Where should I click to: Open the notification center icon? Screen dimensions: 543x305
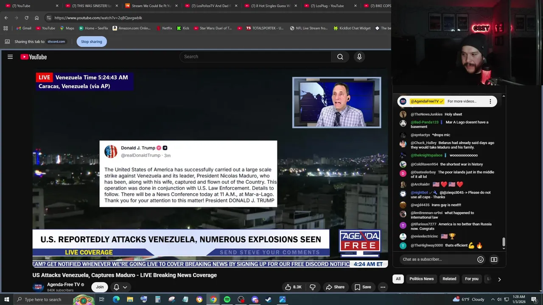(x=534, y=299)
